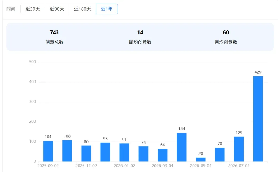This screenshot has height=172, width=278.
Task: Switch to 近90天 time filter
Action: click(57, 9)
